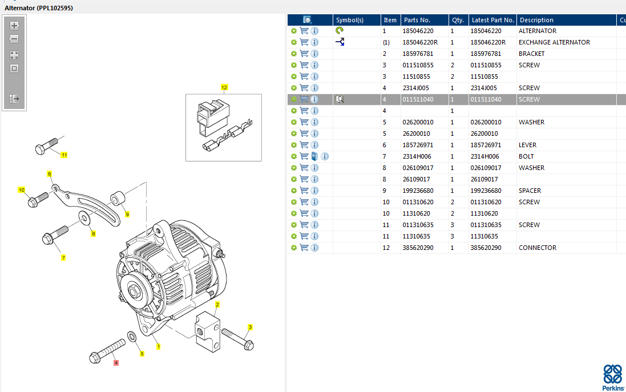Select highlighted red callout 4

(x=116, y=363)
